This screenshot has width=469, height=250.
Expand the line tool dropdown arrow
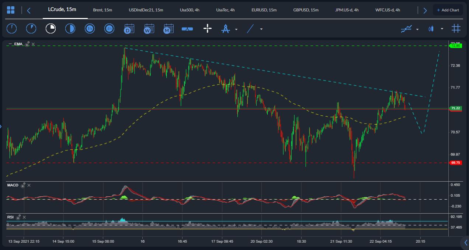coord(261,29)
